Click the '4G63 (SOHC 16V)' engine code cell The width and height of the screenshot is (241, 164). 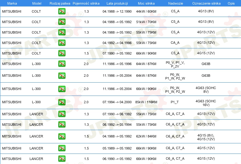coord(206,103)
